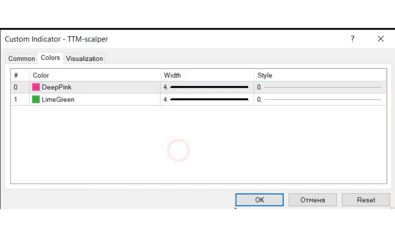Click the DeepPink color swatch
Viewport: 395px width, 237px height.
point(36,87)
